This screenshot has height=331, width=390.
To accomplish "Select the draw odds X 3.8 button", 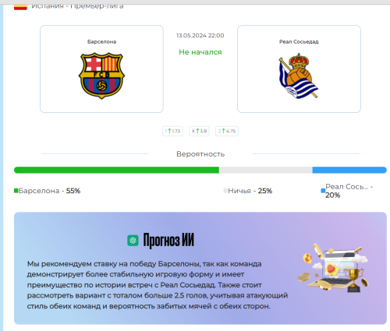I will (199, 131).
